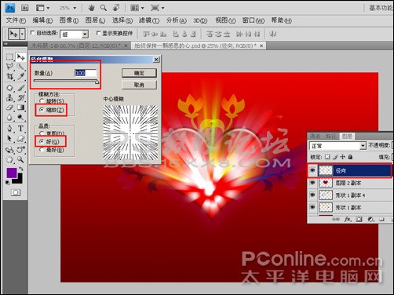Image resolution: width=394 pixels, height=295 pixels.
Task: Click the 取消 button in blur dialog
Action: pyautogui.click(x=139, y=85)
